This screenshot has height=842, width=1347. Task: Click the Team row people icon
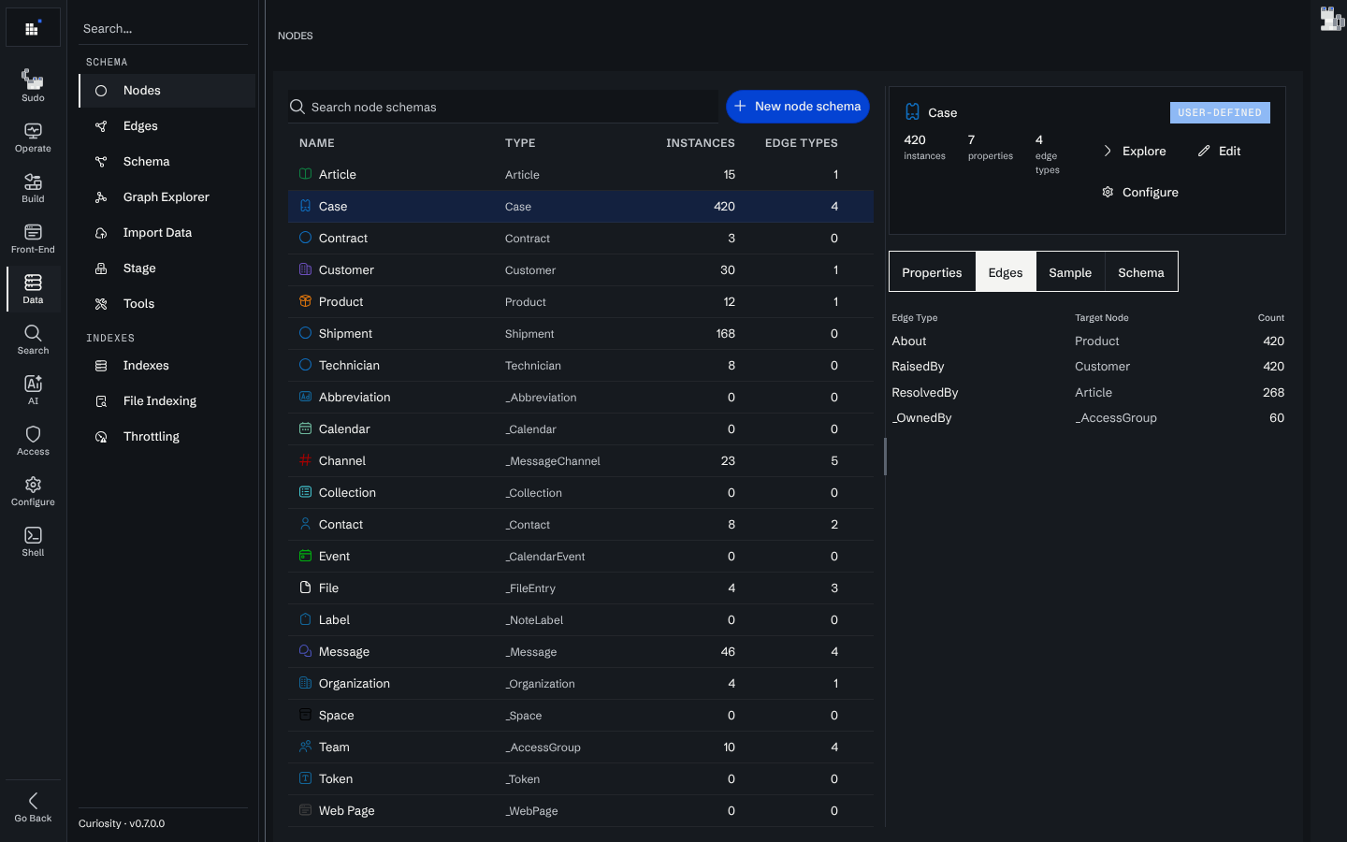(x=305, y=747)
